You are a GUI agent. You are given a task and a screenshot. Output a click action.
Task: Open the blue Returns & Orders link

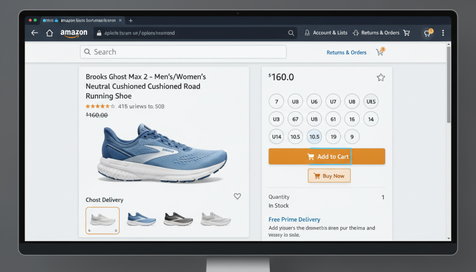pos(346,53)
